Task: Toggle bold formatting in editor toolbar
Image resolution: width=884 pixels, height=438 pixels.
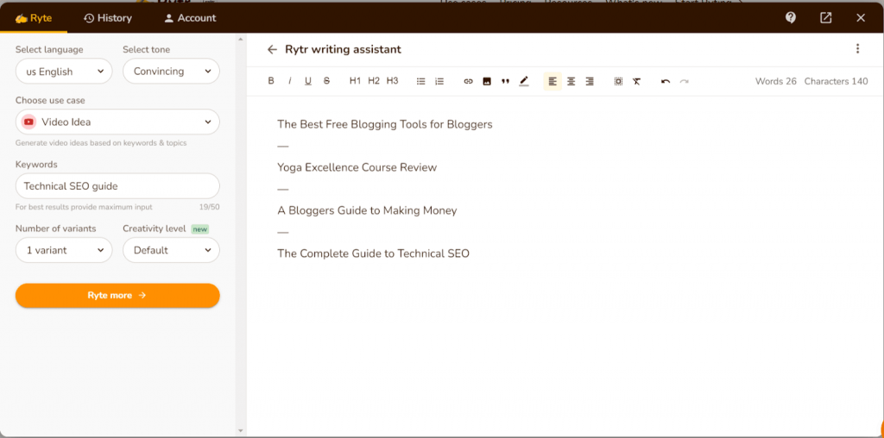Action: pos(271,81)
